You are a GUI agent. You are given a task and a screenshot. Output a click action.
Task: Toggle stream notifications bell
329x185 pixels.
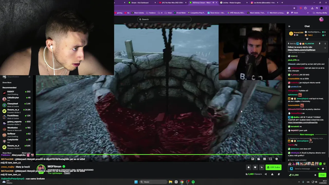click(249, 167)
